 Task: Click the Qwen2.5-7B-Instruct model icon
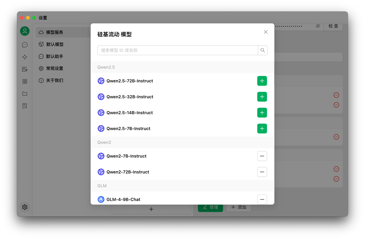click(x=101, y=129)
